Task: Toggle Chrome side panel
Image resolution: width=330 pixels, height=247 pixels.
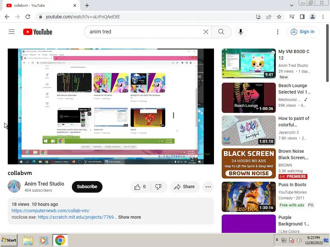Action: coord(302,17)
